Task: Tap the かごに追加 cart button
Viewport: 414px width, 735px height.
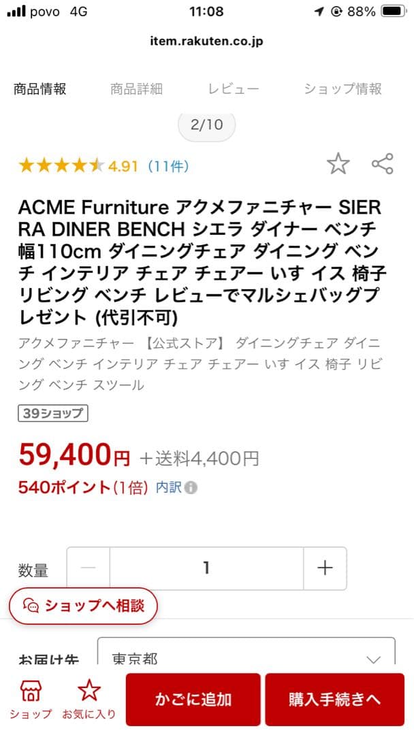Action: tap(193, 700)
